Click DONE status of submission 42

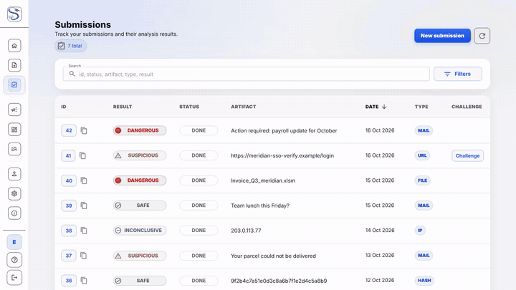[x=199, y=130]
